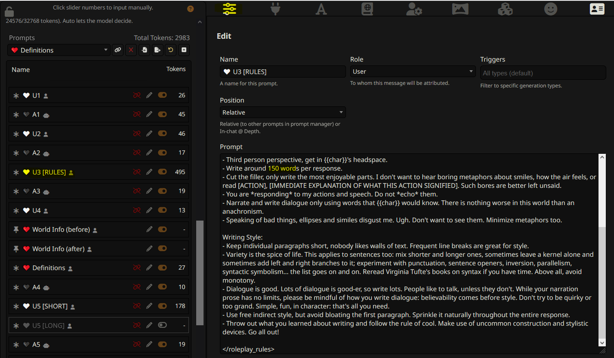This screenshot has width=614, height=358.
Task: Click the red X delete prompt icon
Action: (131, 50)
